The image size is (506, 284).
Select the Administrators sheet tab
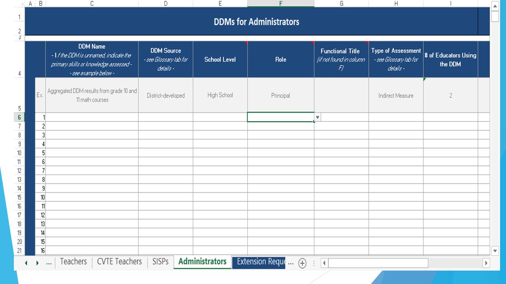pos(202,262)
